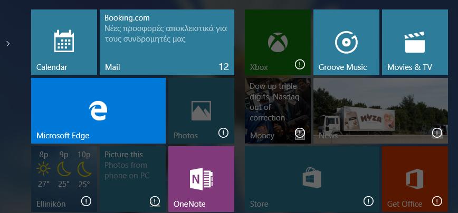The height and width of the screenshot is (213, 458).
Task: Click the 10p moon forecast icon
Action: point(84,169)
